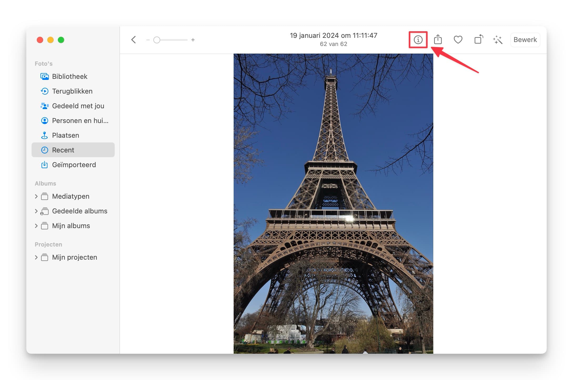The width and height of the screenshot is (573, 380).
Task: Select the Recent sidebar item
Action: click(73, 150)
